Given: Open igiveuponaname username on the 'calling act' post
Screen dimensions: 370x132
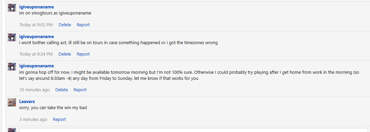Looking at the screenshot, I should (x=37, y=37).
